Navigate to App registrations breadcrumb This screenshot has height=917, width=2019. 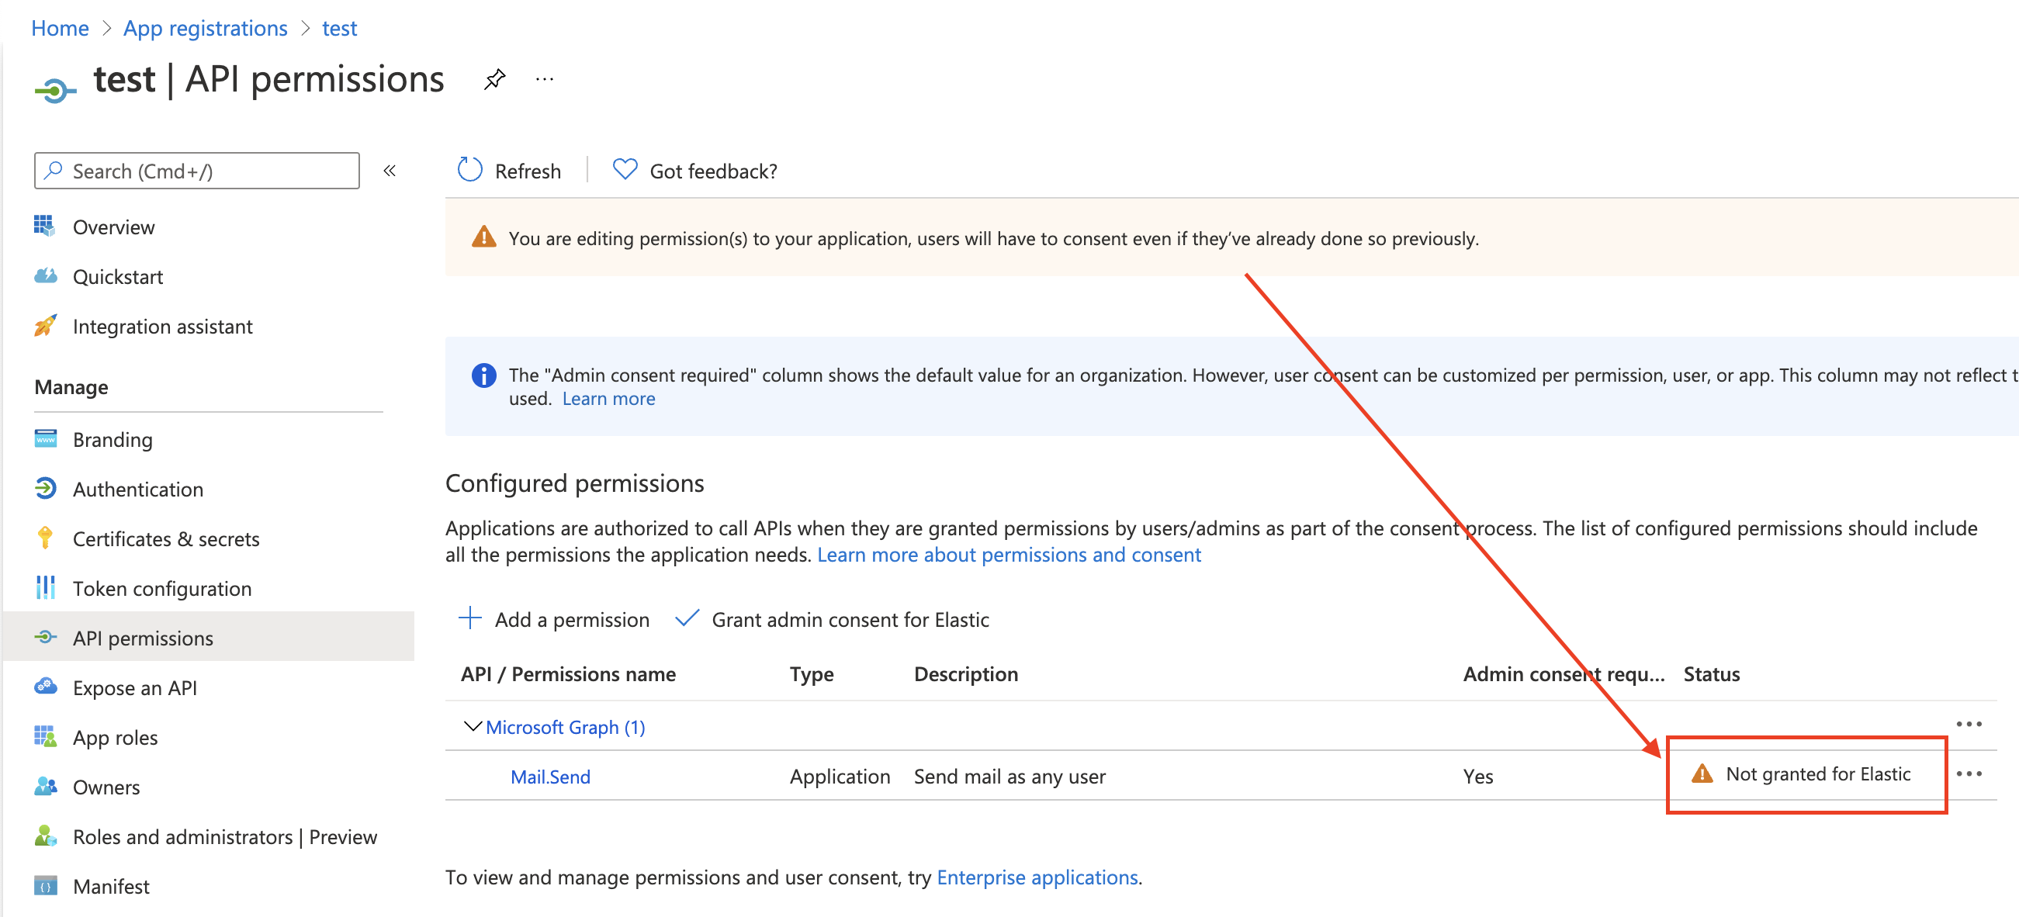205,28
